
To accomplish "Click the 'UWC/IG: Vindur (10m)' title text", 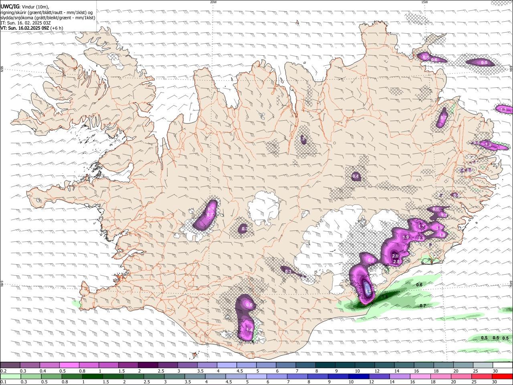I will 25,7.
